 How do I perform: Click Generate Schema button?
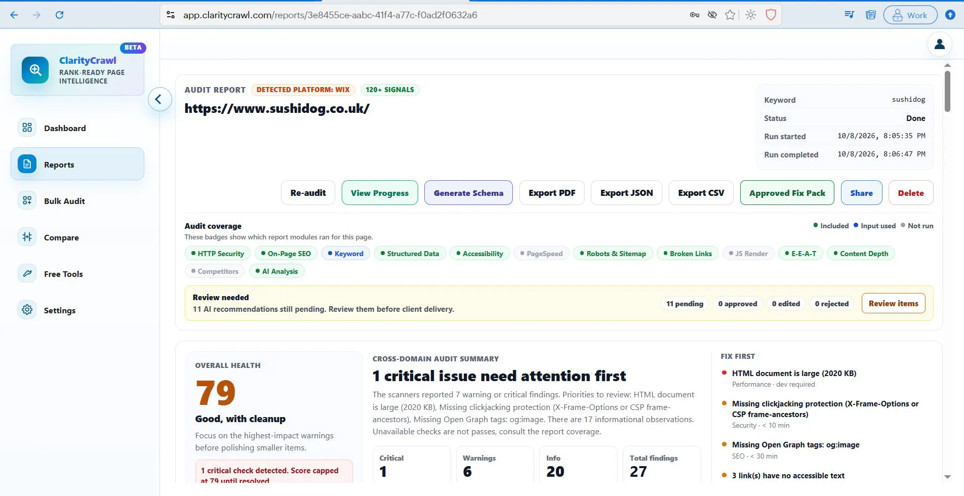pyautogui.click(x=468, y=193)
